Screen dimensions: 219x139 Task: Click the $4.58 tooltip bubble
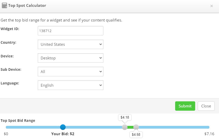(x=136, y=134)
